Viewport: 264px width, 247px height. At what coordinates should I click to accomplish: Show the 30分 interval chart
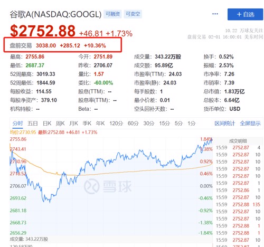(x=149, y=123)
